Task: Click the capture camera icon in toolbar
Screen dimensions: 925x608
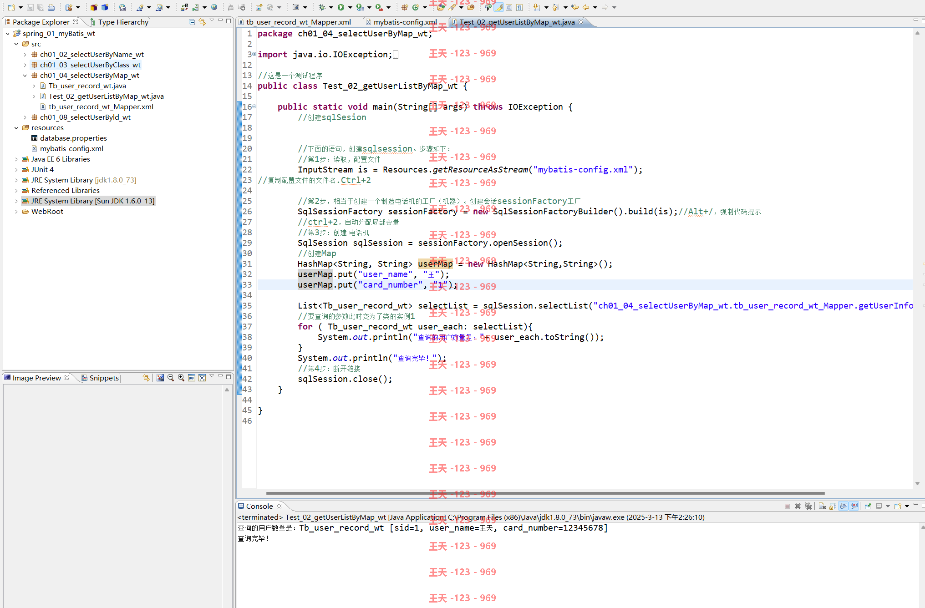Action: [x=296, y=7]
